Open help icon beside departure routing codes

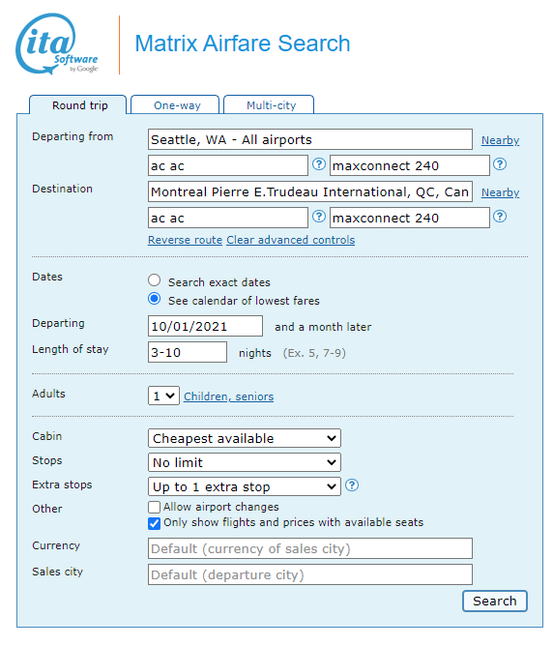click(319, 164)
